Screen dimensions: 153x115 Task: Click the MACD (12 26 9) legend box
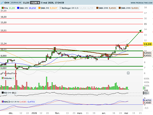(x=18, y=102)
